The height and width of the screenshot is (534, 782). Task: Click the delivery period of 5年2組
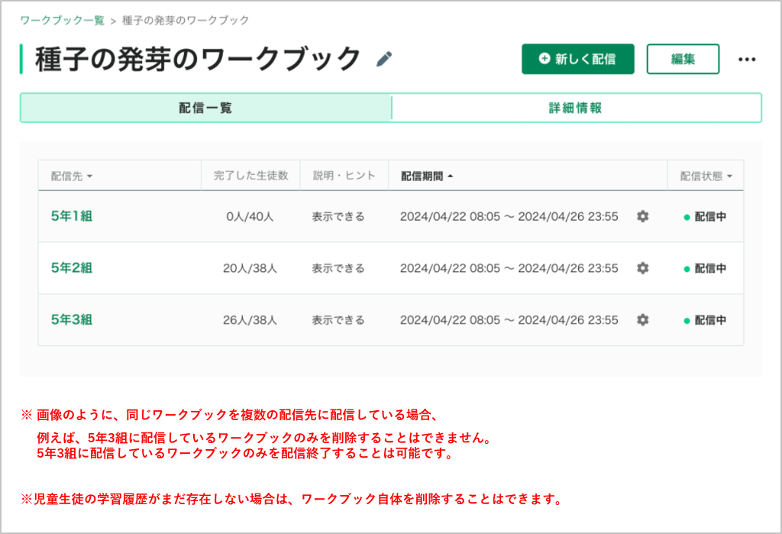click(x=509, y=268)
